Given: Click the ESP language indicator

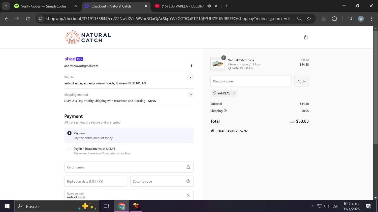Looking at the screenshot, I should [x=335, y=206].
